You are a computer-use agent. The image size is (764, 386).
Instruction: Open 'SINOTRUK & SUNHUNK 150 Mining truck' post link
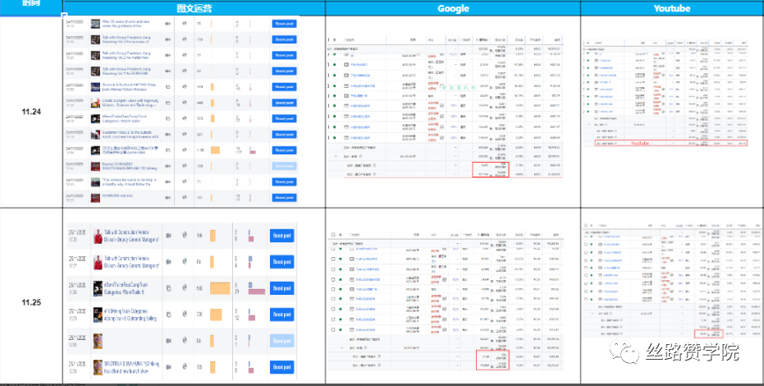(x=131, y=367)
